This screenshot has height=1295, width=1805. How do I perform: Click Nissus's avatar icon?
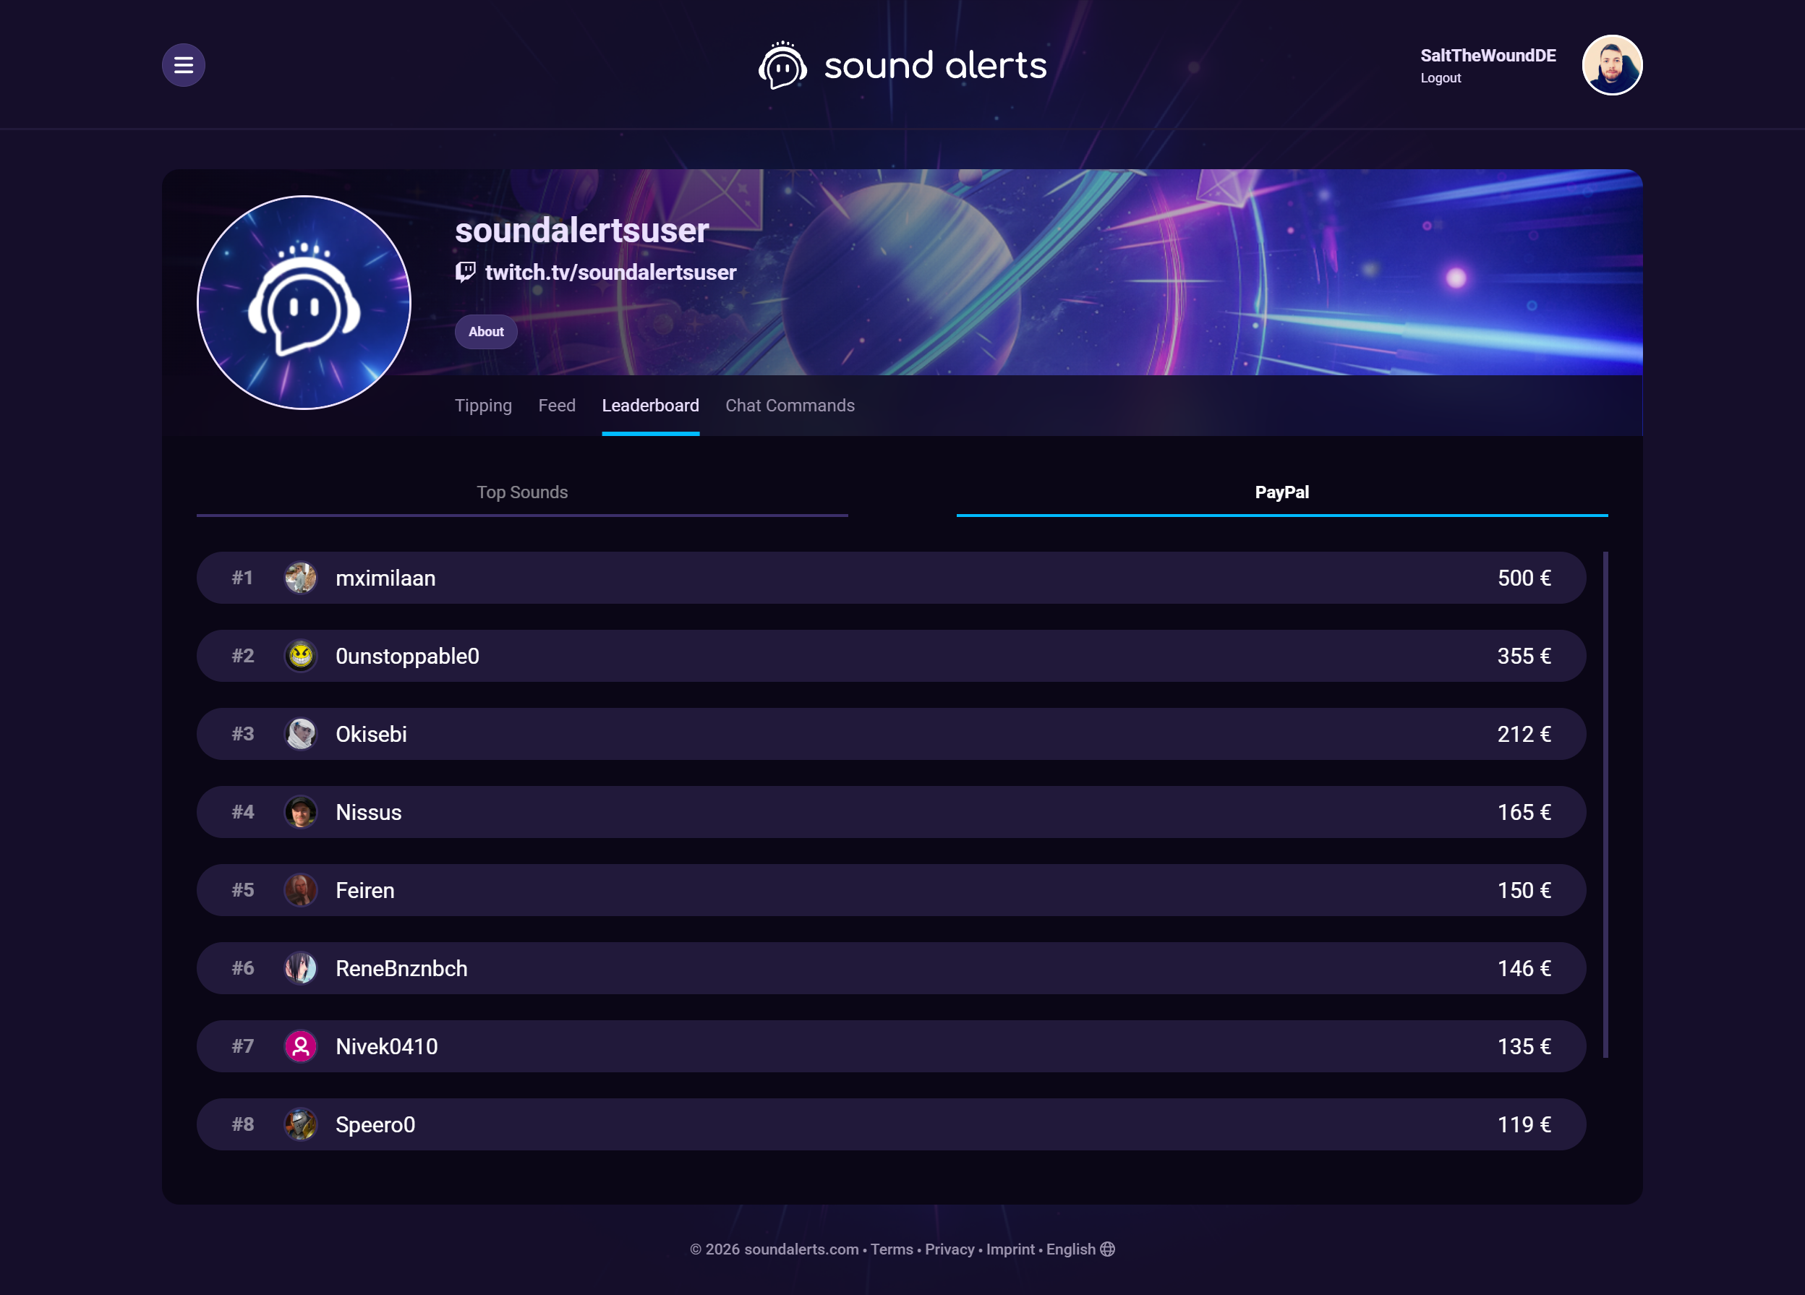coord(301,812)
